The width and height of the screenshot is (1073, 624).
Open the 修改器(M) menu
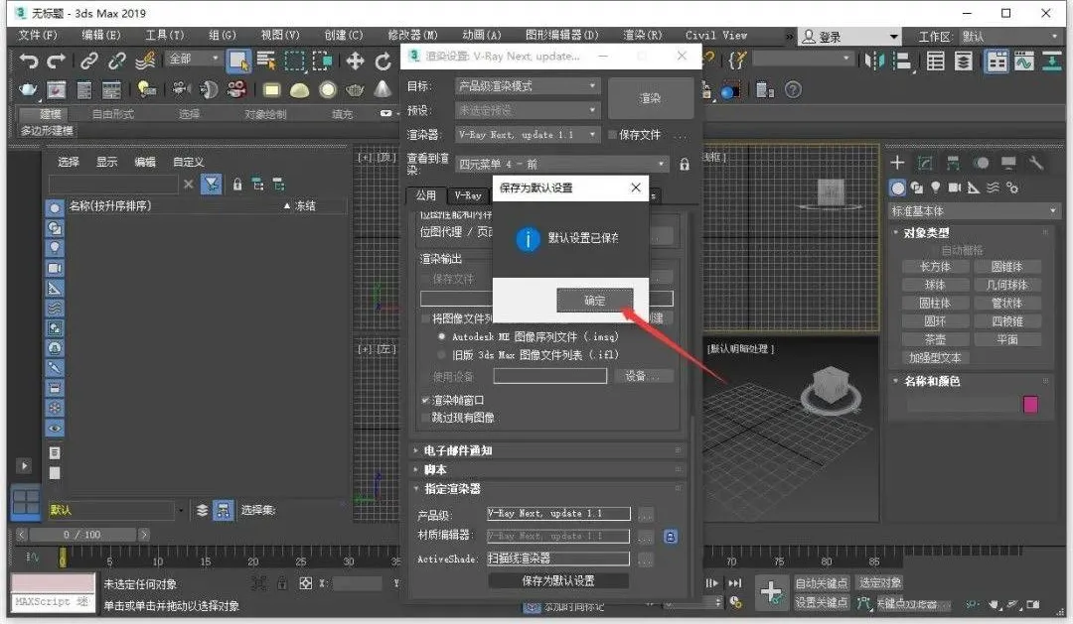pyautogui.click(x=412, y=35)
